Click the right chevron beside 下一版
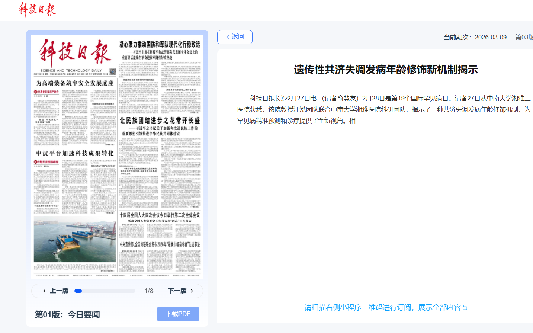Viewport: 533px width, 333px height. click(x=192, y=291)
